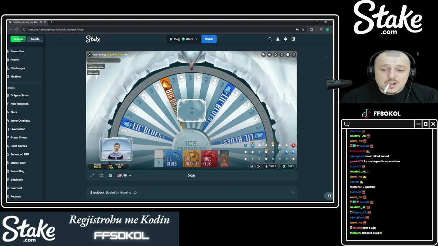The image size is (438, 246).
Task: Bookmark this page with star icon
Action: [x=303, y=30]
